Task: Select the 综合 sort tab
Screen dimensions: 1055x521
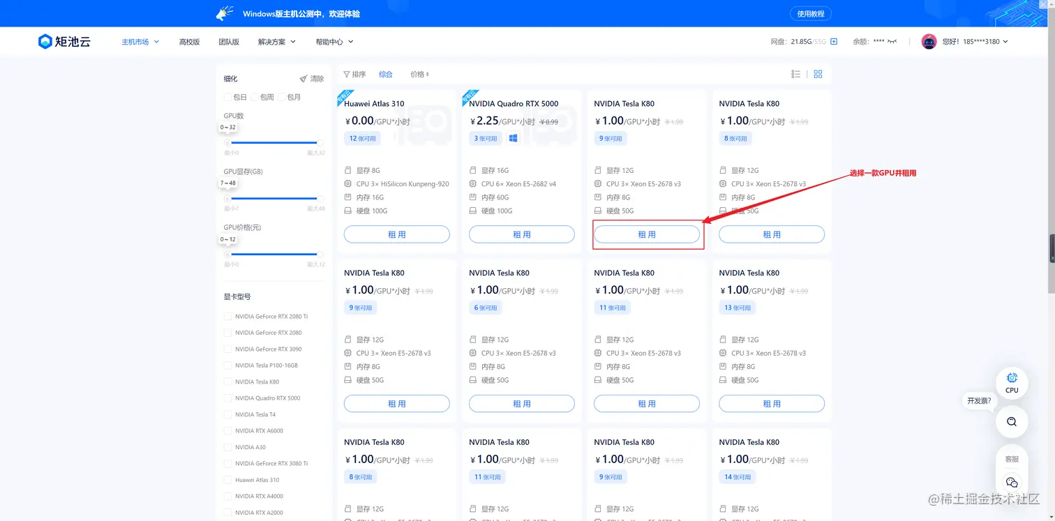Action: 386,74
